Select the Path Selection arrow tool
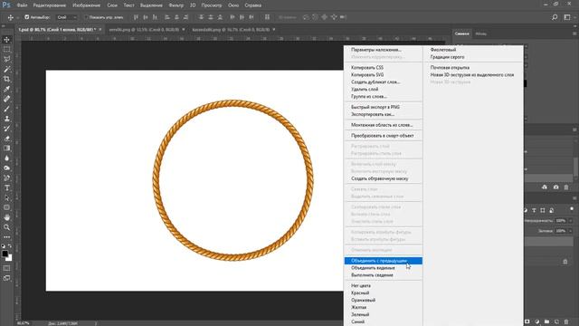 [x=6, y=197]
